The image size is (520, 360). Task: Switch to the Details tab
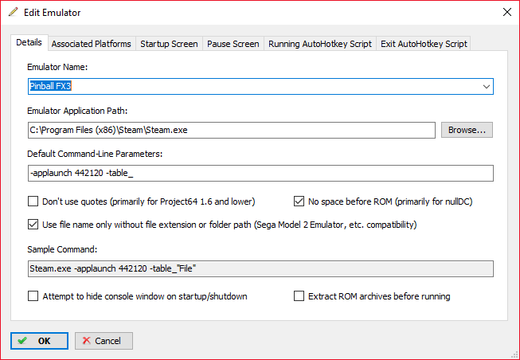29,42
